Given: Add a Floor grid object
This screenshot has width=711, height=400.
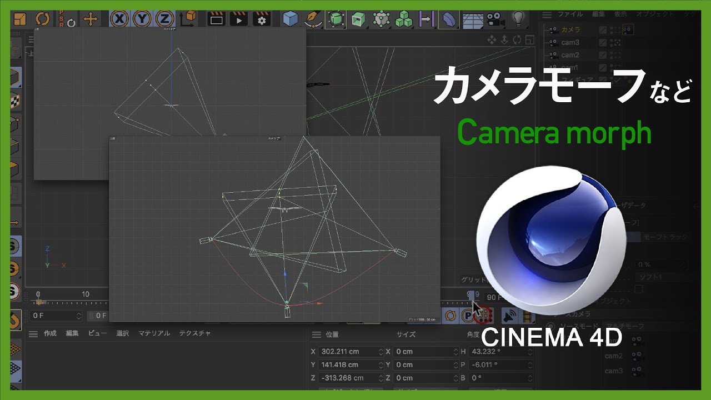Looking at the screenshot, I should pyautogui.click(x=472, y=20).
